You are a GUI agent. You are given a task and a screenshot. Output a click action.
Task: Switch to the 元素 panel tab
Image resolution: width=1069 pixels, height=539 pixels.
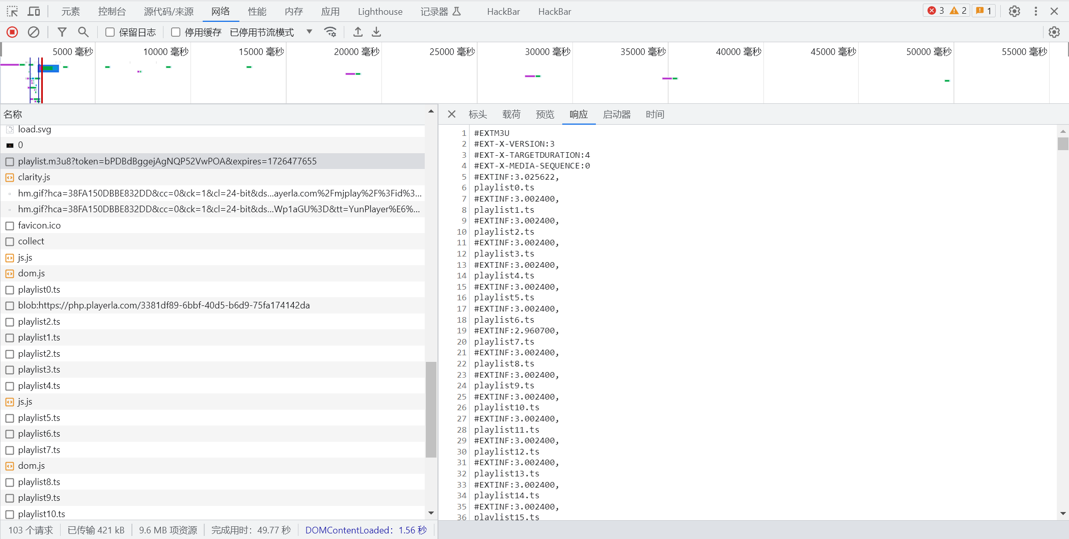point(71,11)
